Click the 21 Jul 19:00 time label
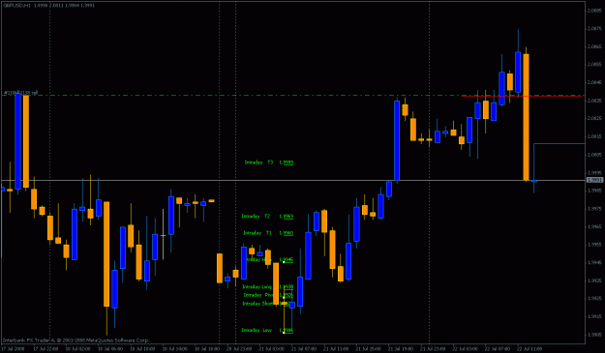605x353 pixels. pyautogui.click(x=401, y=349)
